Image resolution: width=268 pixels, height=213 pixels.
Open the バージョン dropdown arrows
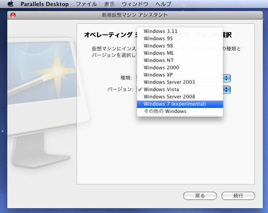tap(227, 90)
